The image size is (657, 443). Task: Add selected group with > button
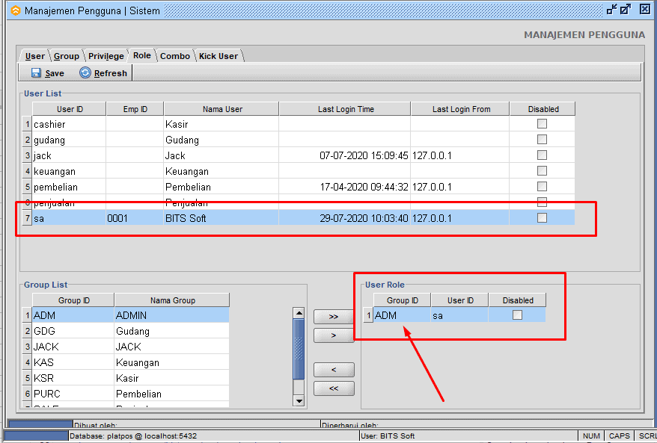[x=334, y=335]
